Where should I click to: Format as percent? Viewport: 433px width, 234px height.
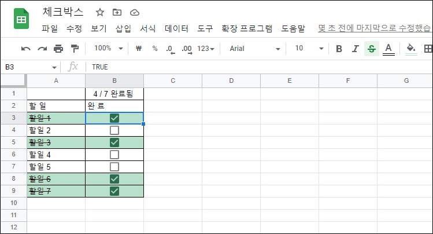[x=155, y=49]
